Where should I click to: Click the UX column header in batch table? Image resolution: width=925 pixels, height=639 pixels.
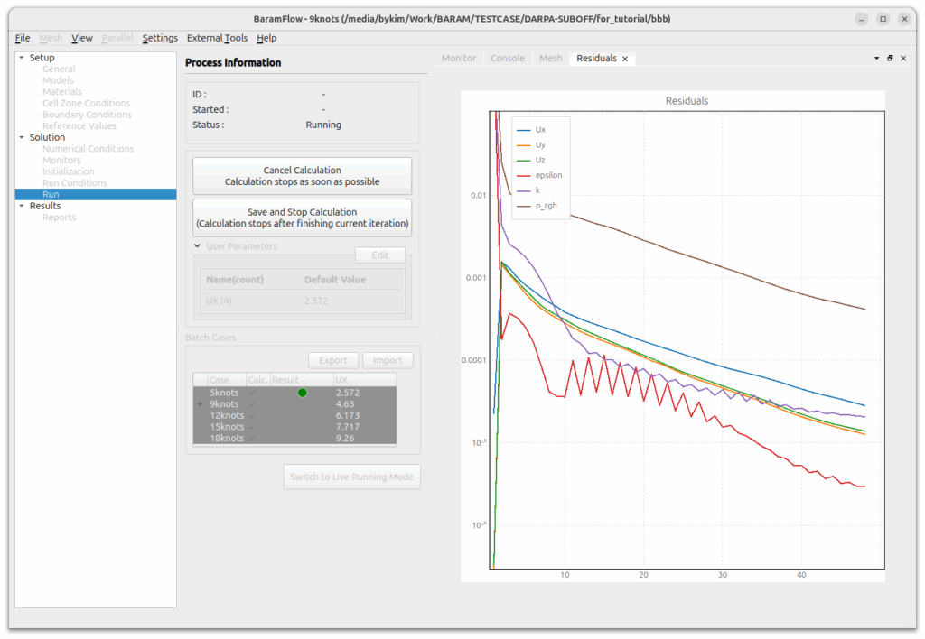click(x=364, y=380)
